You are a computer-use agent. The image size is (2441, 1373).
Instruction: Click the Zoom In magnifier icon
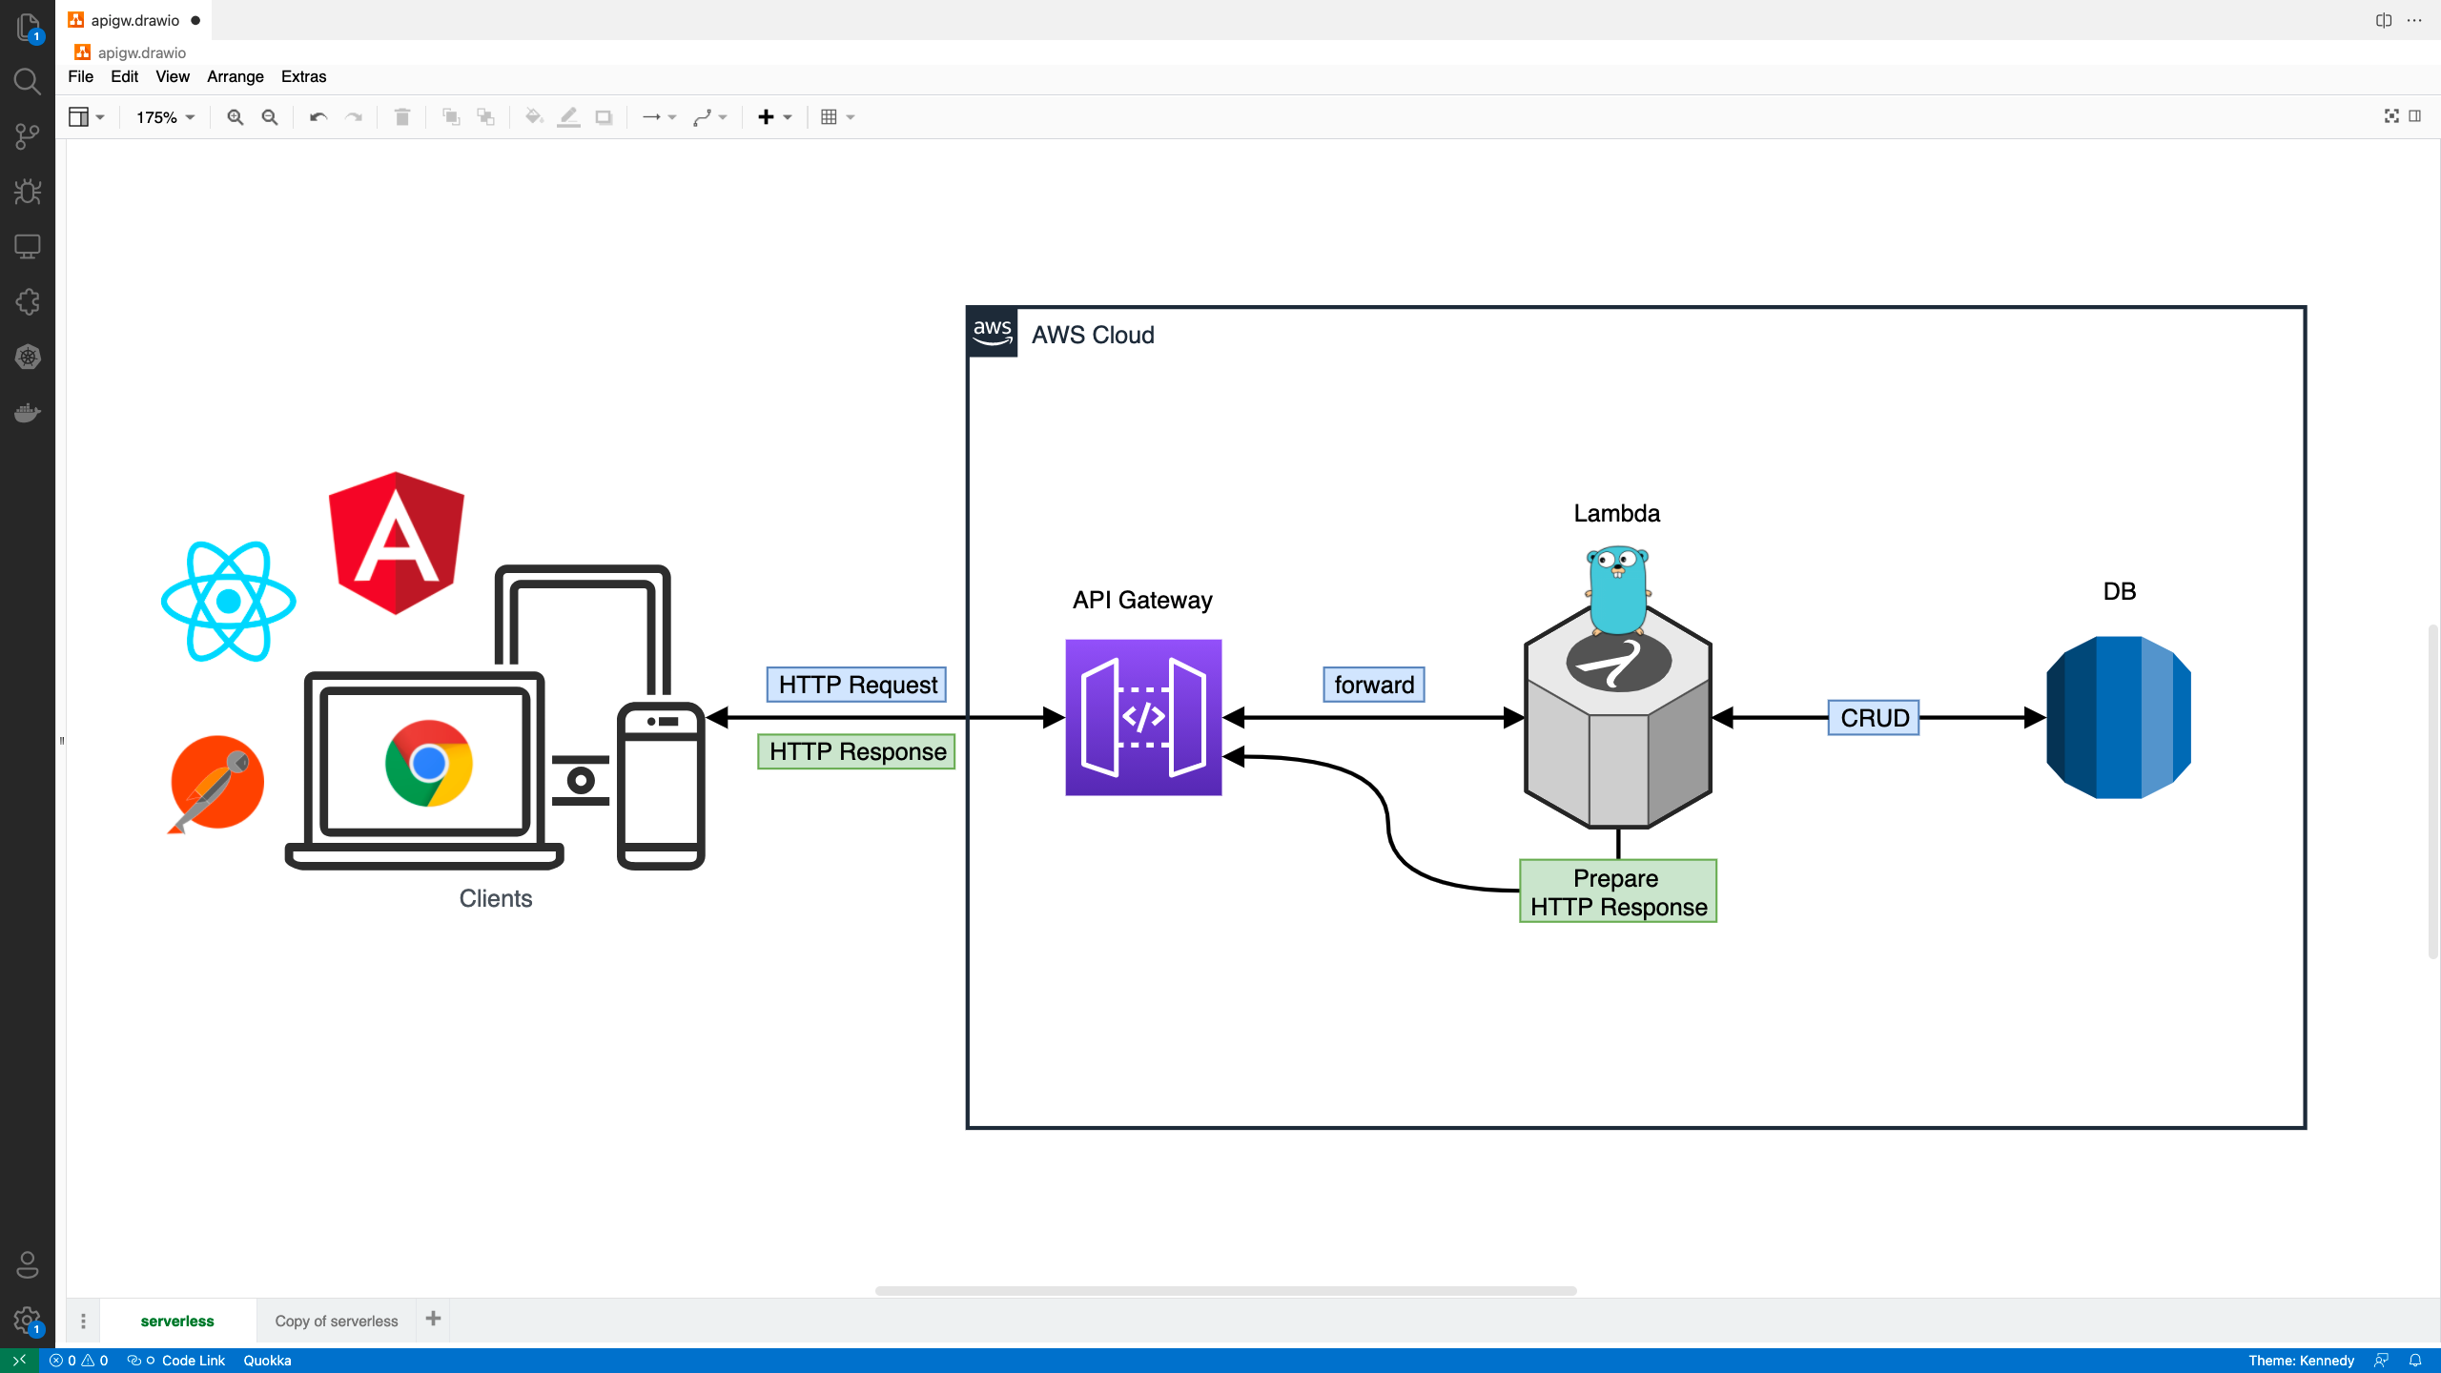click(235, 117)
